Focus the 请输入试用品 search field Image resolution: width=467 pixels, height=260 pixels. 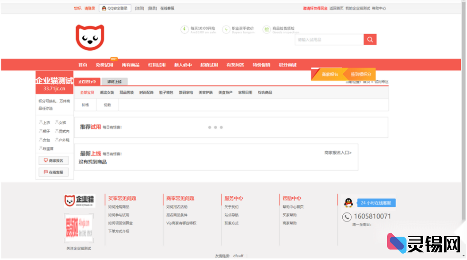(x=329, y=39)
